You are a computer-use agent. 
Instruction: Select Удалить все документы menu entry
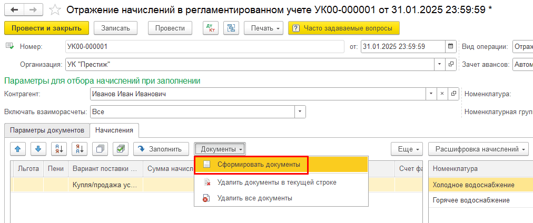pyautogui.click(x=254, y=198)
